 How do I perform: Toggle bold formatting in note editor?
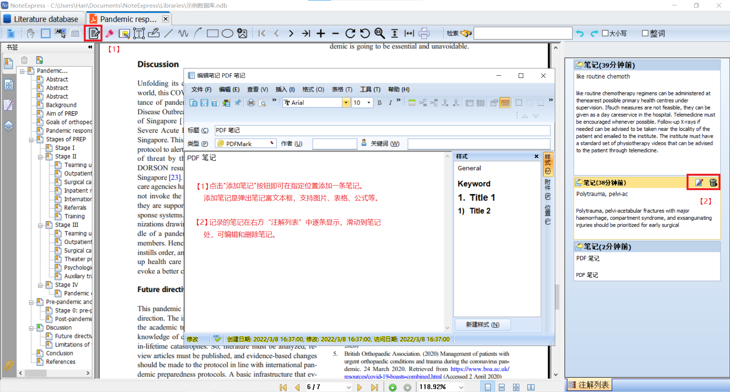click(379, 103)
